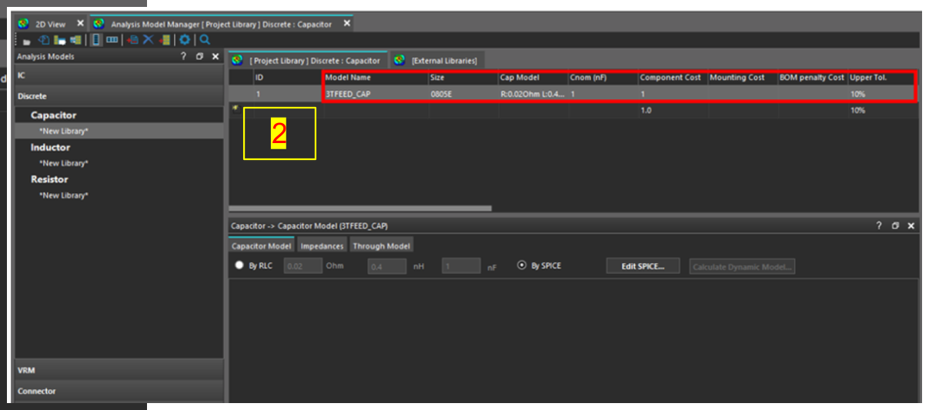
Task: Click the Cnom (nF) column header
Action: coord(603,78)
